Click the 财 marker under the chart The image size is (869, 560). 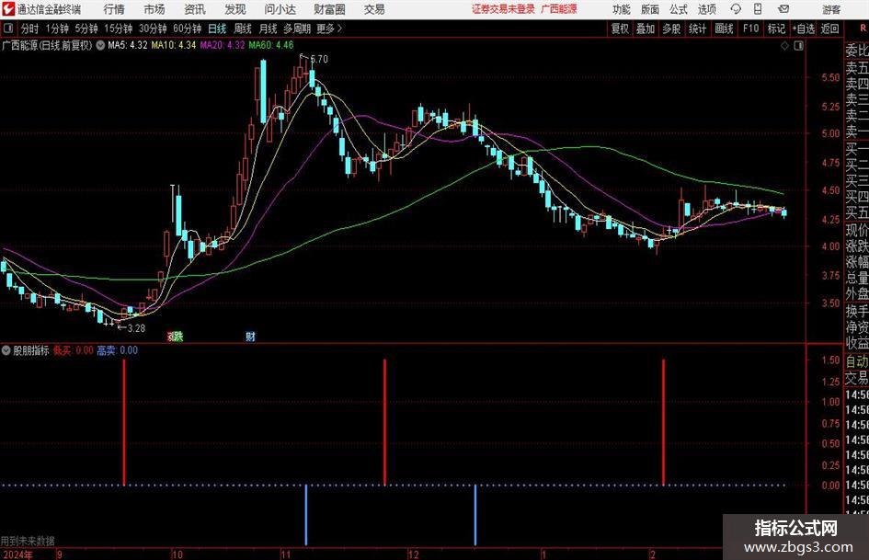250,337
